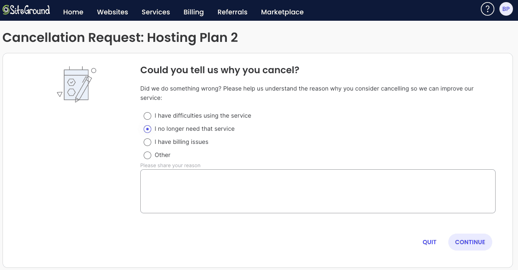Select "I have difficulties using the service"
The height and width of the screenshot is (270, 518).
point(147,116)
